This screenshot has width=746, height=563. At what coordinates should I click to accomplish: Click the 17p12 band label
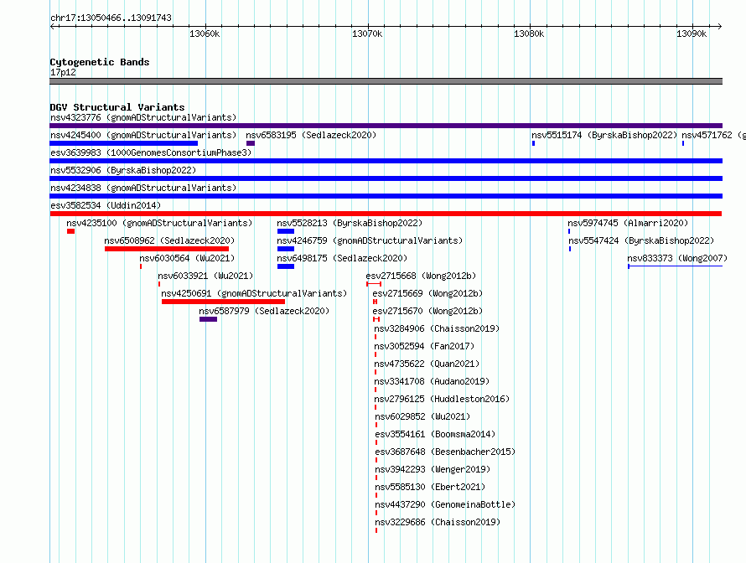point(63,72)
